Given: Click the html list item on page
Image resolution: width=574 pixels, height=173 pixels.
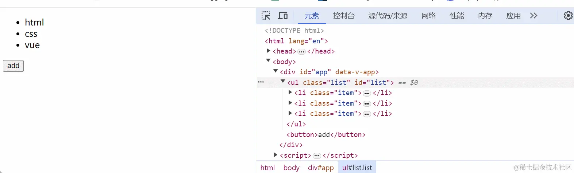Looking at the screenshot, I should pos(34,23).
